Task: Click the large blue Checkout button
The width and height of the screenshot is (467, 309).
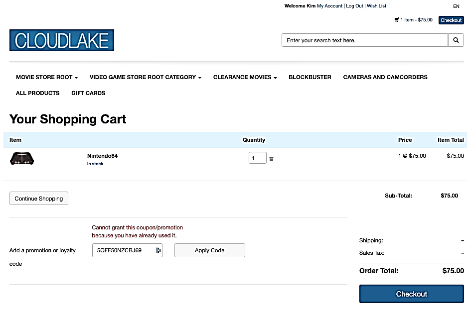Action: 411,294
